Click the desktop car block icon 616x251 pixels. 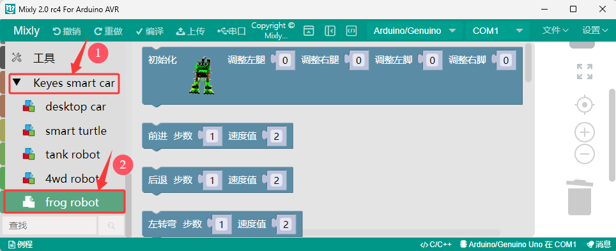coord(29,106)
